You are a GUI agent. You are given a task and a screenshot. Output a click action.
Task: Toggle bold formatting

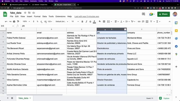tap(82, 22)
